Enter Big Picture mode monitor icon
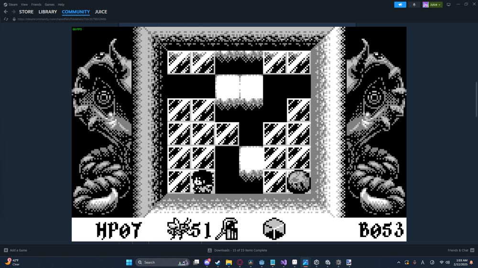This screenshot has height=268, width=478. click(448, 5)
